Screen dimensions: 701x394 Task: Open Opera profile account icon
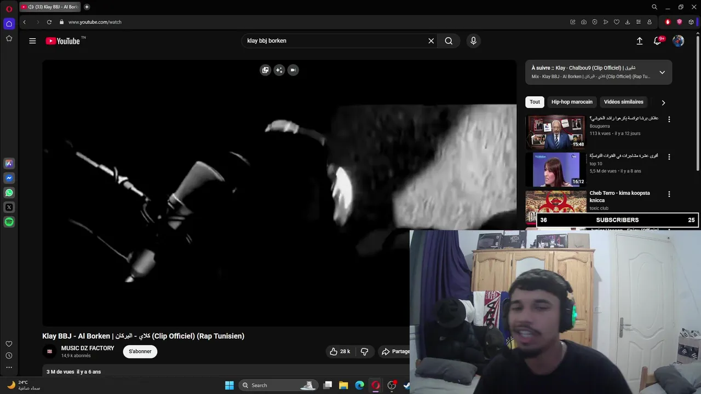click(650, 22)
